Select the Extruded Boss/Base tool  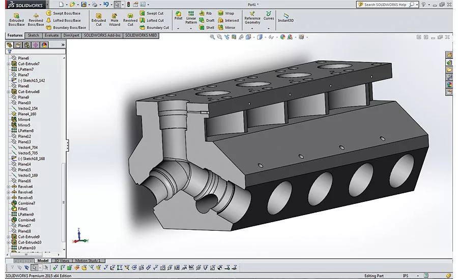16,19
